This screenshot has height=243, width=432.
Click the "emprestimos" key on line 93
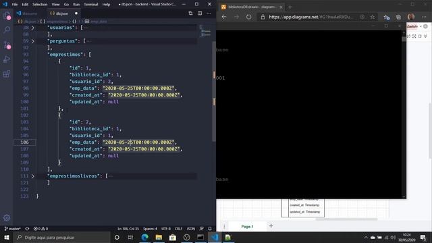[x=65, y=55]
